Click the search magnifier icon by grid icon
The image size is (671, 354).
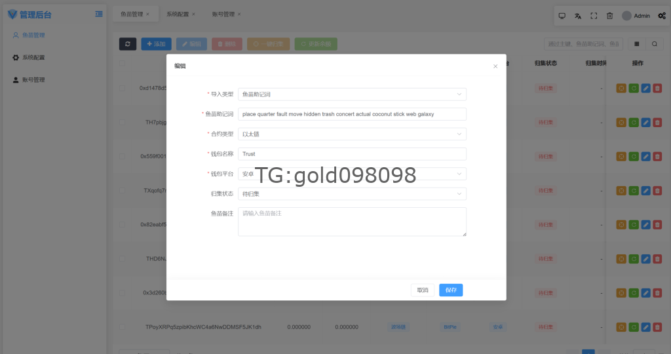[x=654, y=44]
